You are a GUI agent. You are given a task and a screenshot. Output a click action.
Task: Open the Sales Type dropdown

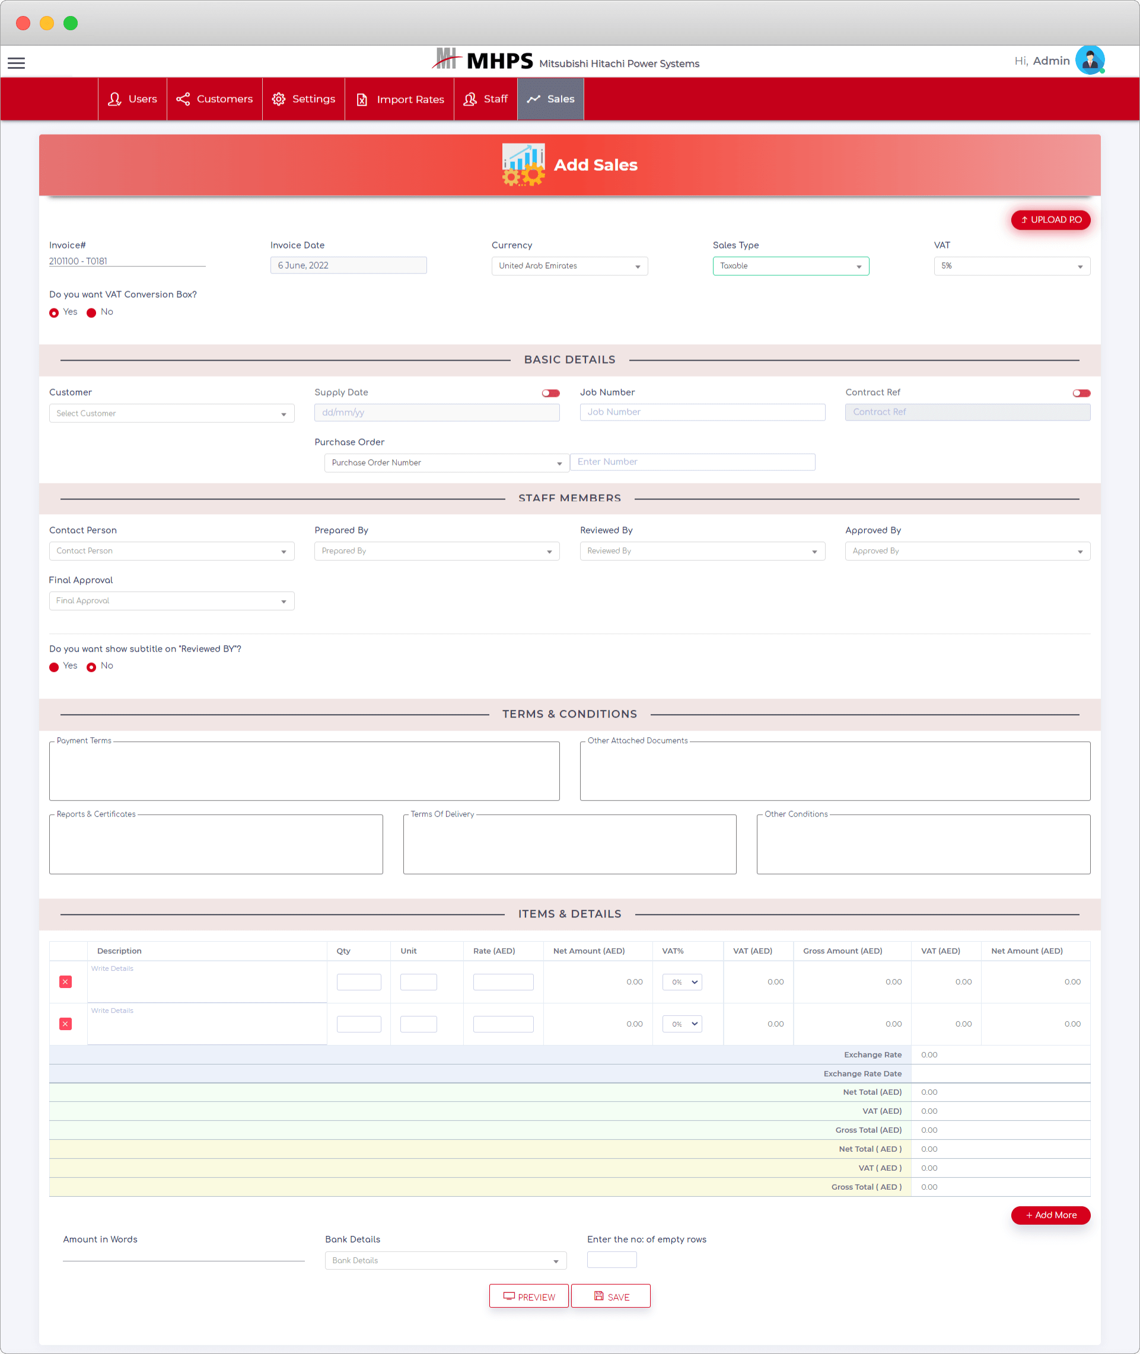point(791,266)
